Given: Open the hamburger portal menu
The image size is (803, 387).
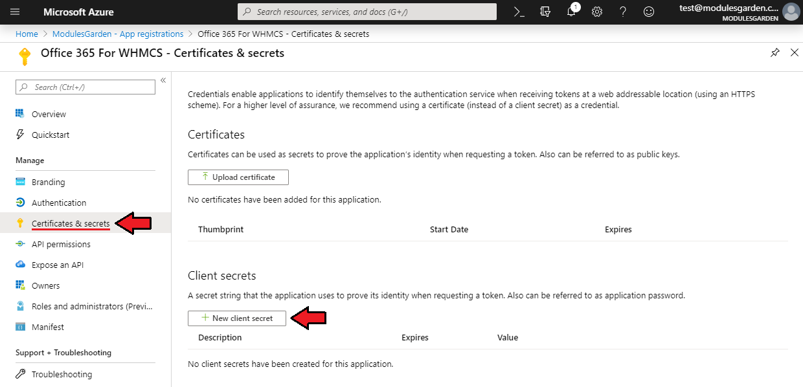Looking at the screenshot, I should tap(16, 12).
